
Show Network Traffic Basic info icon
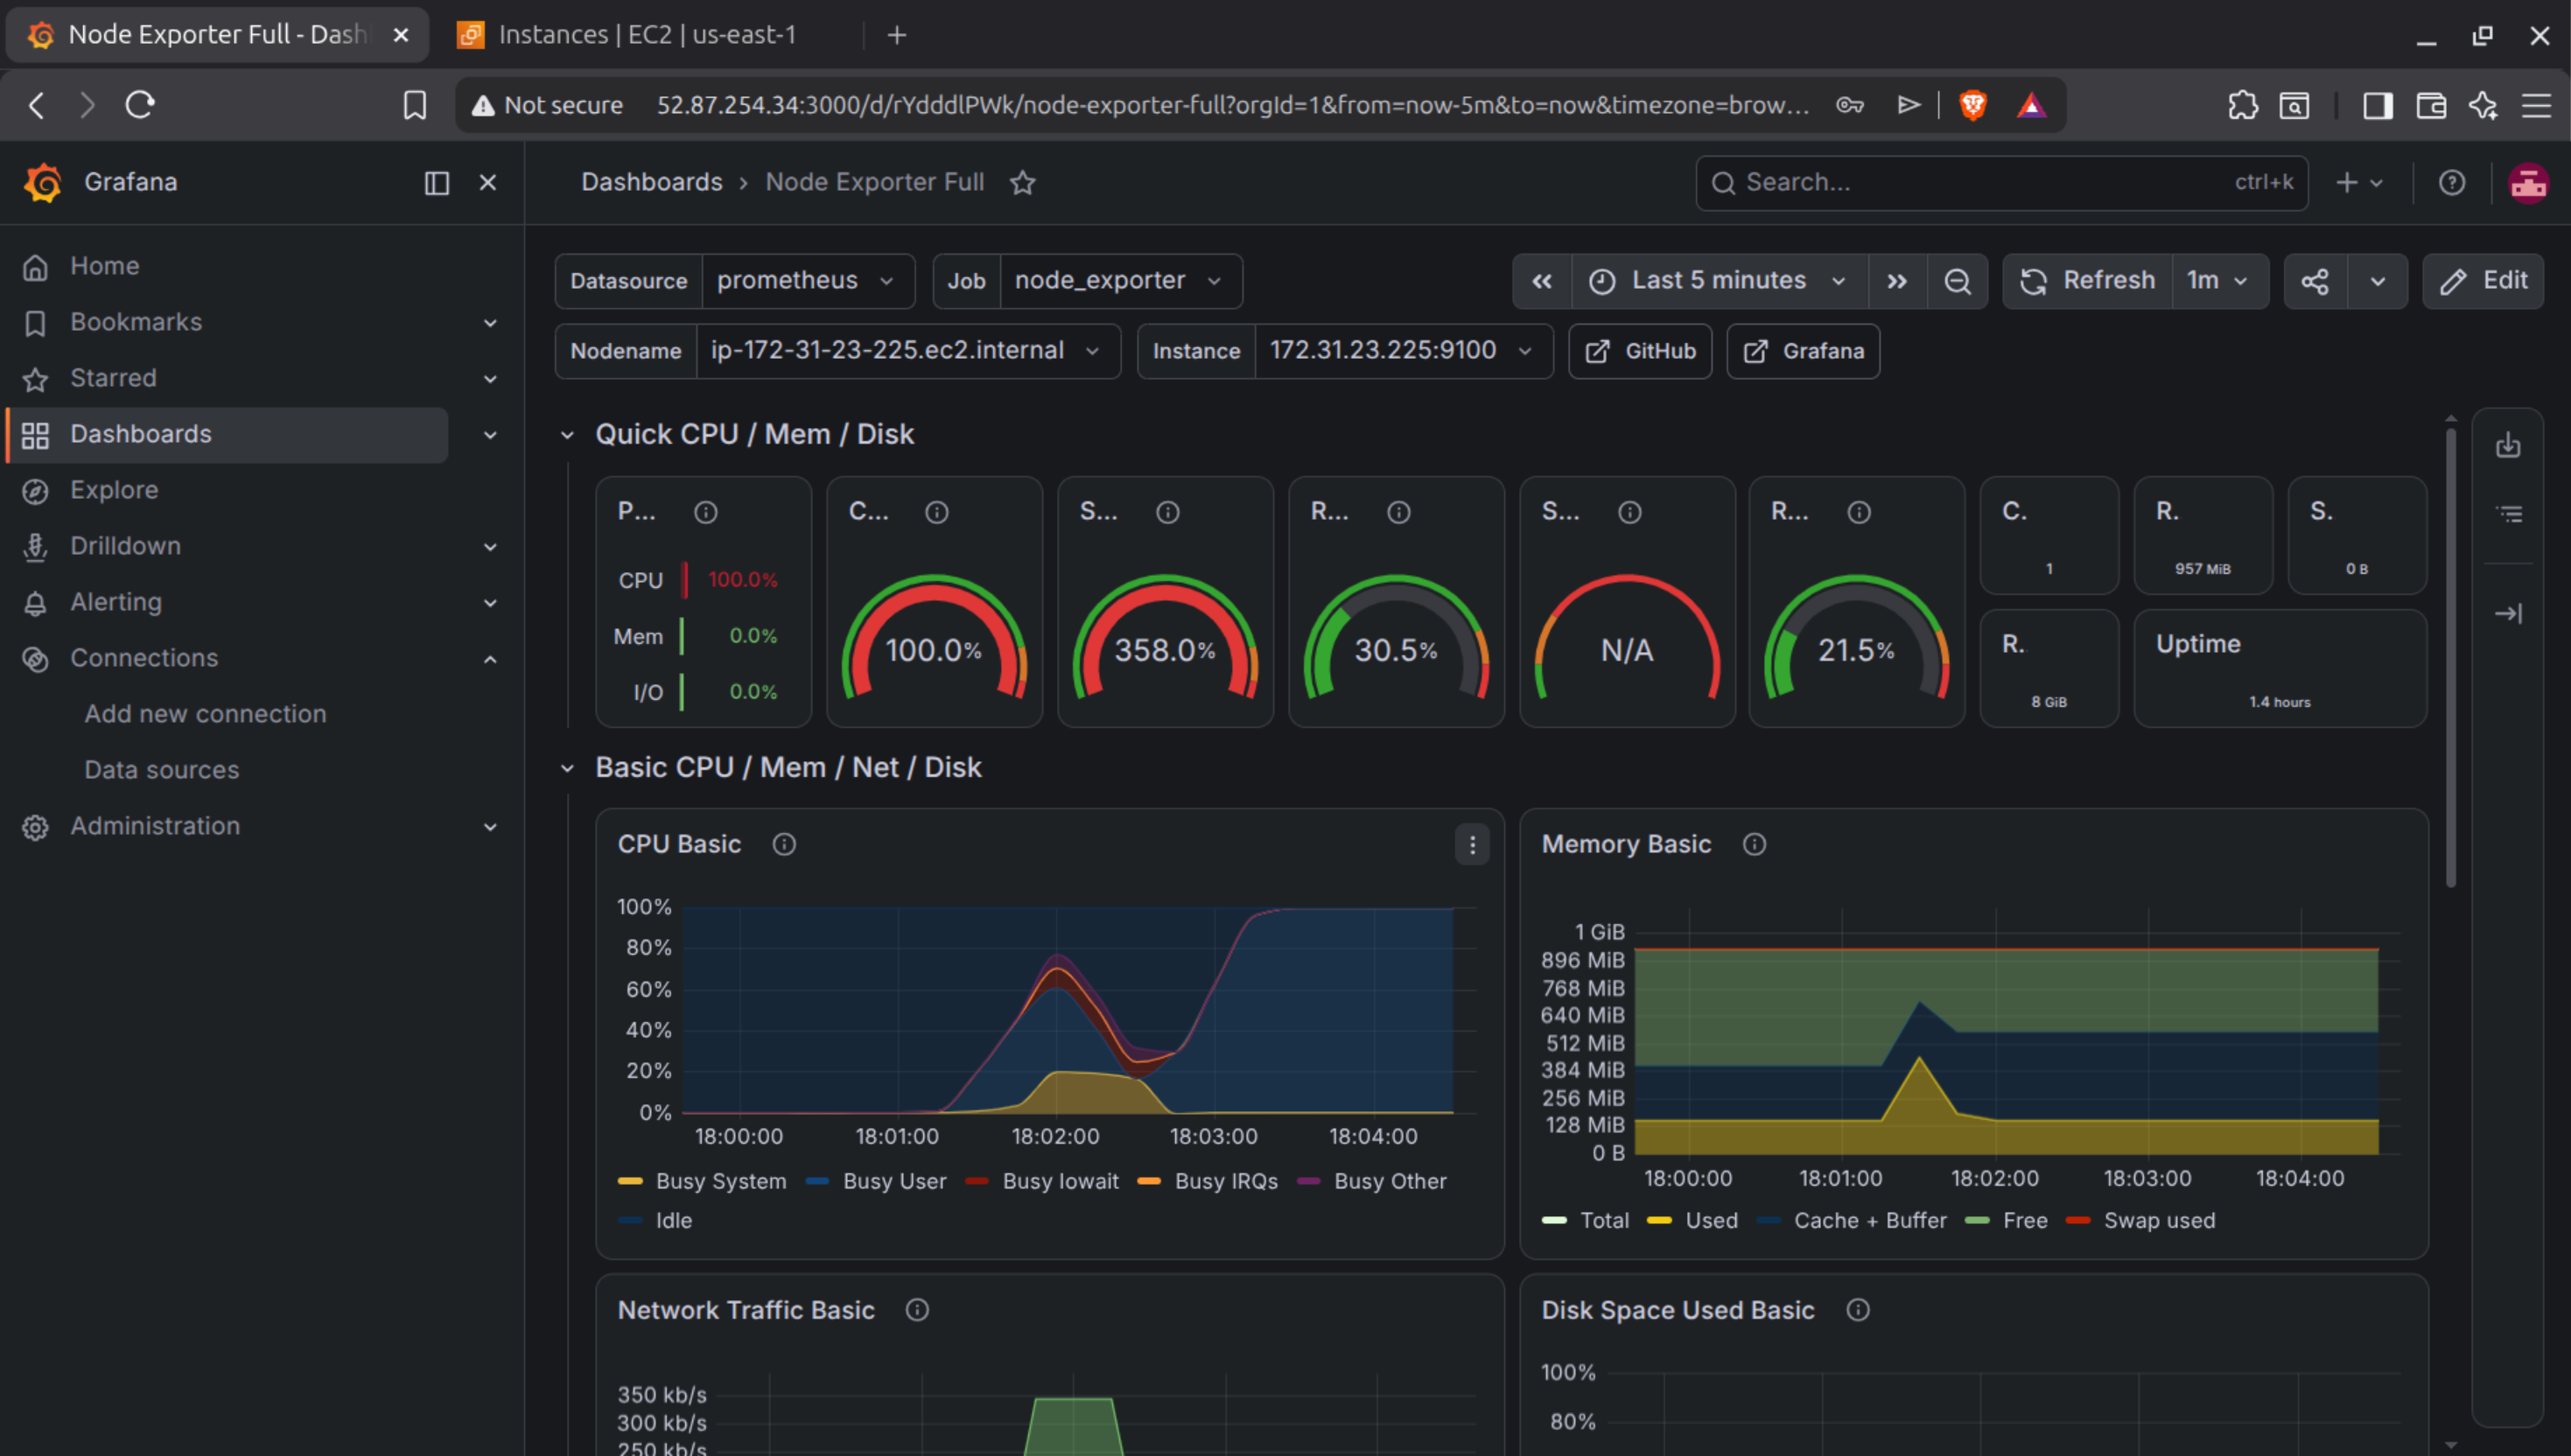[917, 1311]
